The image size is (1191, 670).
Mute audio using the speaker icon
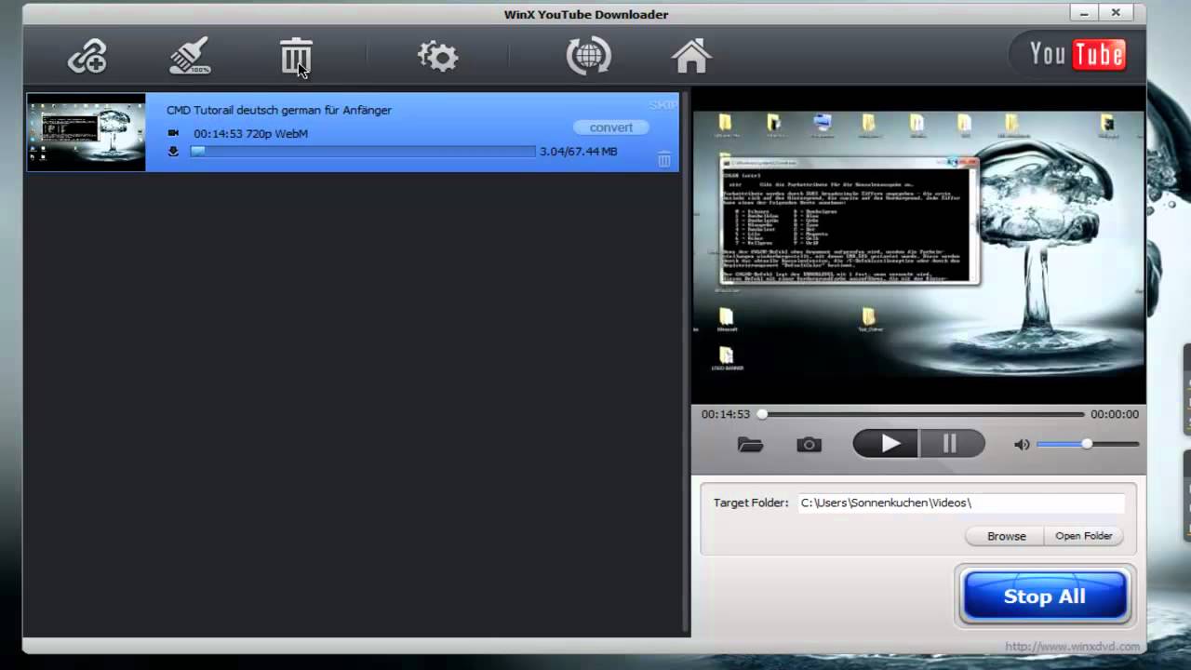[x=1022, y=445]
